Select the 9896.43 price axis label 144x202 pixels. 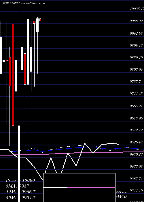pyautogui.click(x=136, y=45)
